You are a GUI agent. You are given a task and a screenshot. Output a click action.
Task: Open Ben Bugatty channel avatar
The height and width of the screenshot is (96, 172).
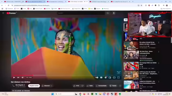pos(13,86)
